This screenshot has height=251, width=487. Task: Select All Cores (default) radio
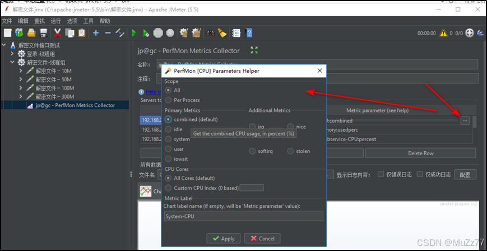168,178
